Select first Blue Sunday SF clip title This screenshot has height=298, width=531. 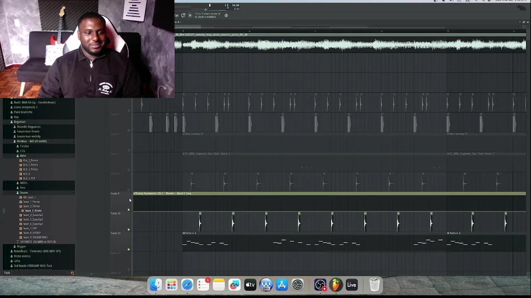(x=193, y=134)
